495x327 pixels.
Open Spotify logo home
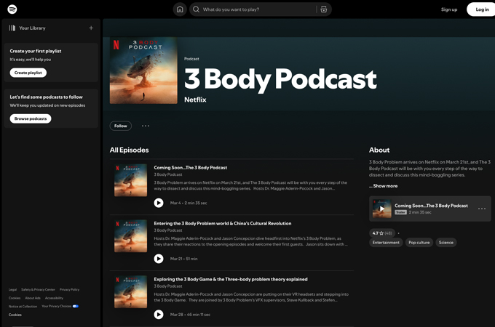(x=12, y=9)
